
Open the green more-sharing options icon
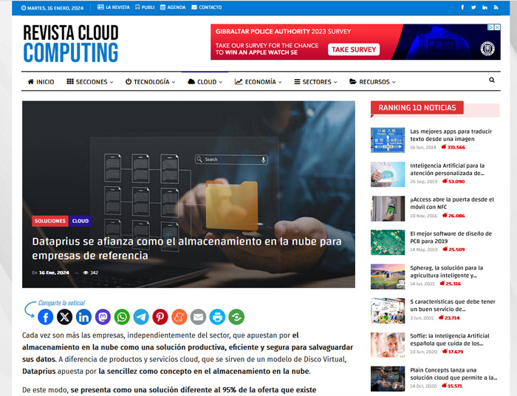click(237, 317)
